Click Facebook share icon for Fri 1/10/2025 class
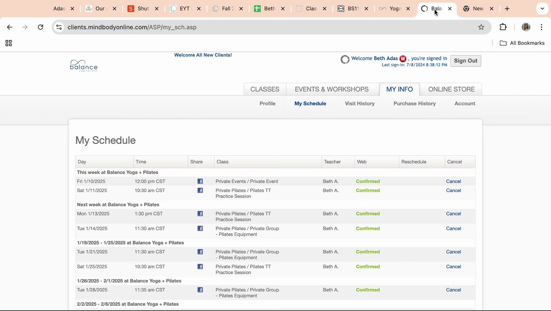Viewport: 551px width, 311px height. [200, 181]
